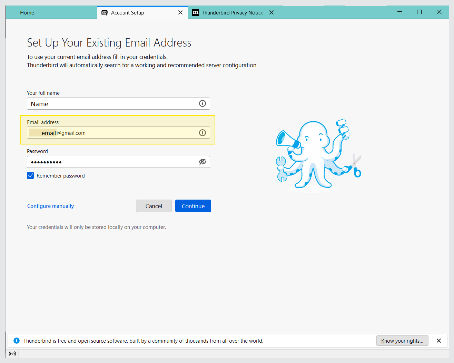Click the Account Setup tab envelope icon
The height and width of the screenshot is (363, 454).
(105, 12)
